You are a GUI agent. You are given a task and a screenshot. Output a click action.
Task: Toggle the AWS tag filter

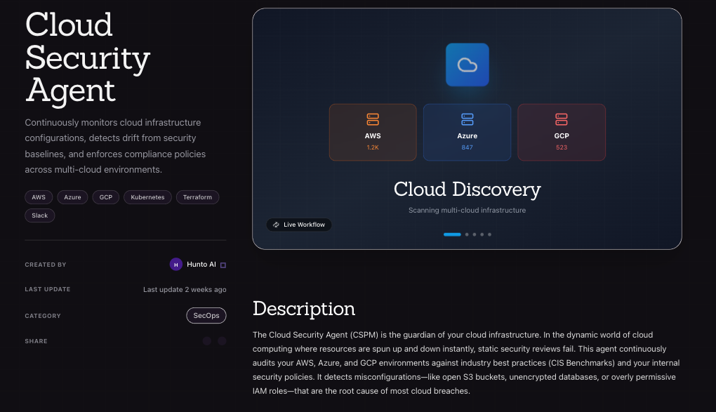pos(39,197)
